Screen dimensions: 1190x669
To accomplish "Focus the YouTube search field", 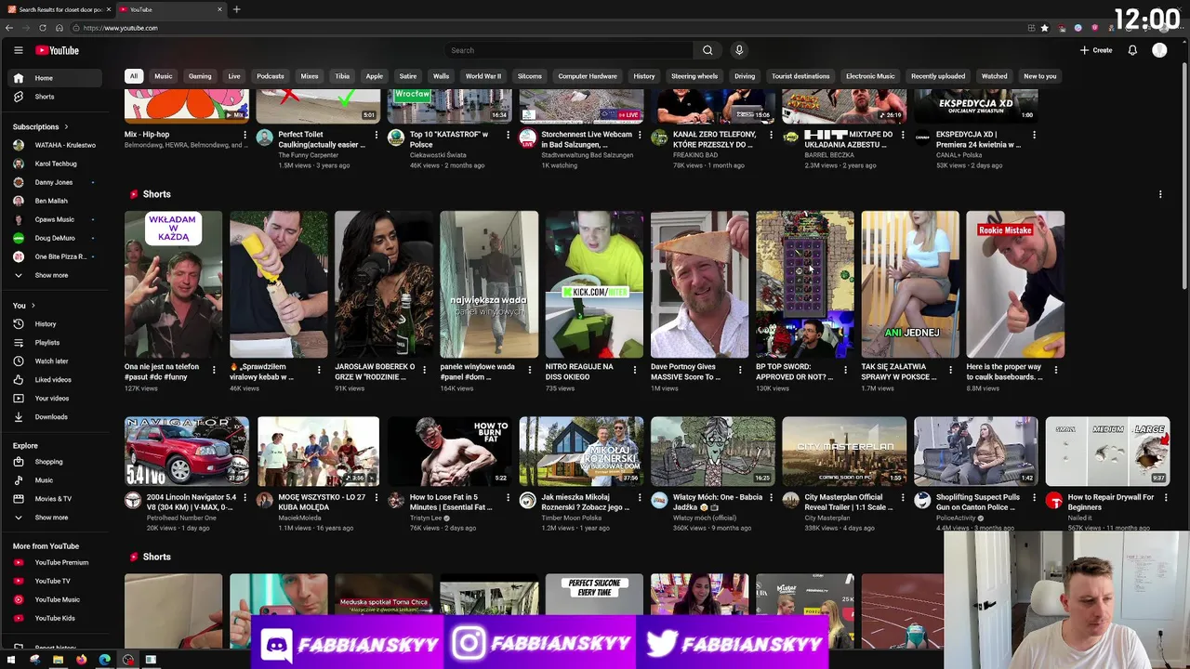I will tap(569, 50).
